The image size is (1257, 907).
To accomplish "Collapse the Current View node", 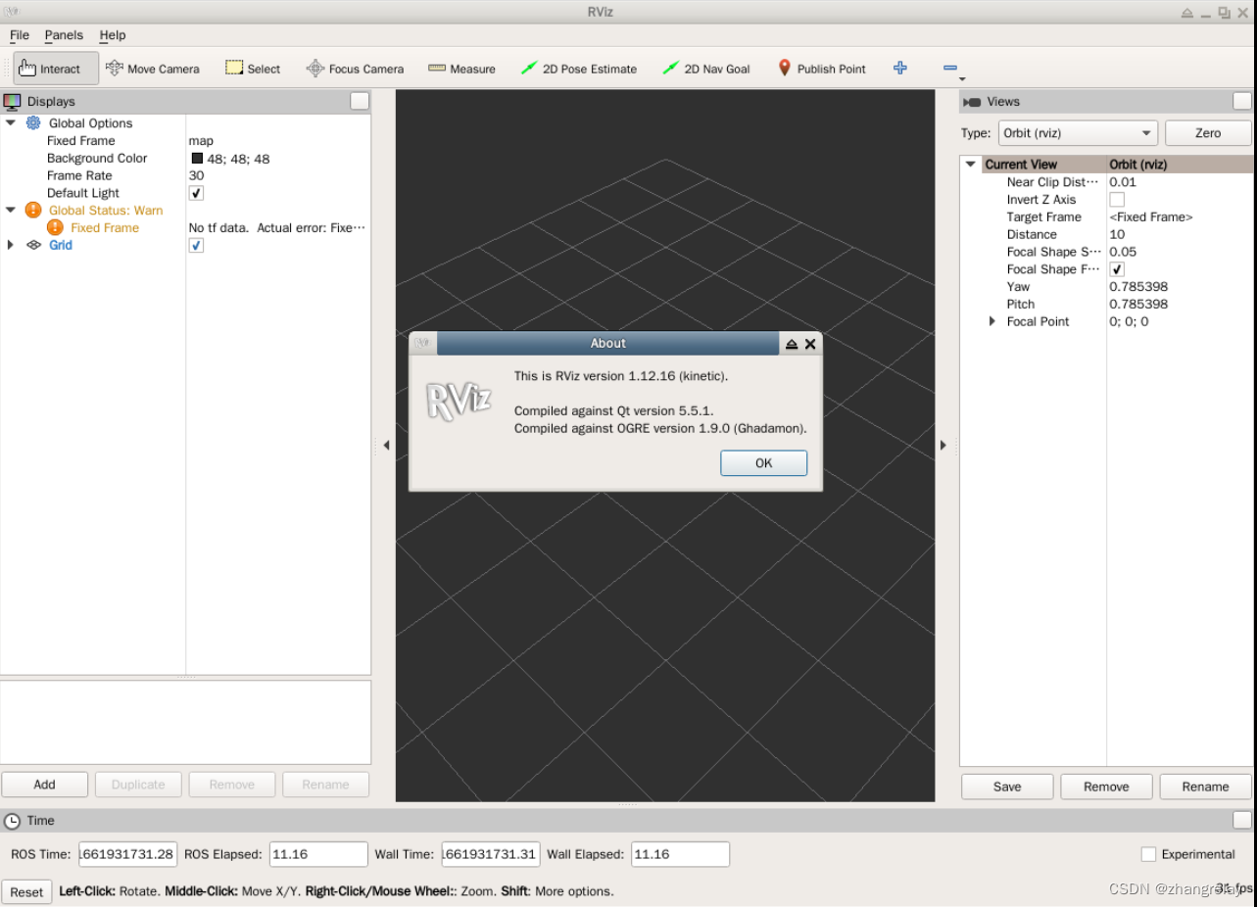I will coord(971,165).
